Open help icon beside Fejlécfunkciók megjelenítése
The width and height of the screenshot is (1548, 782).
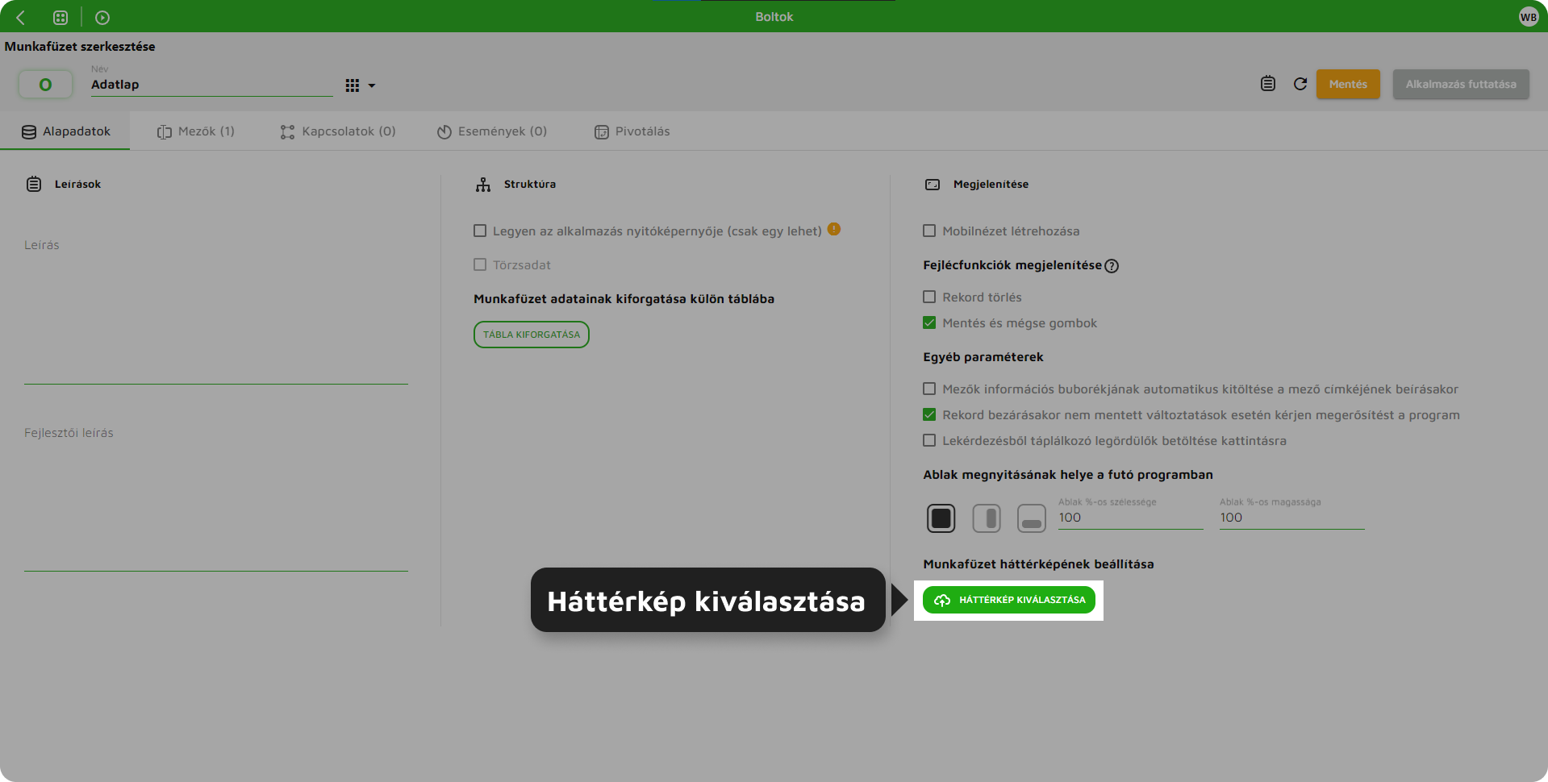pyautogui.click(x=1112, y=266)
